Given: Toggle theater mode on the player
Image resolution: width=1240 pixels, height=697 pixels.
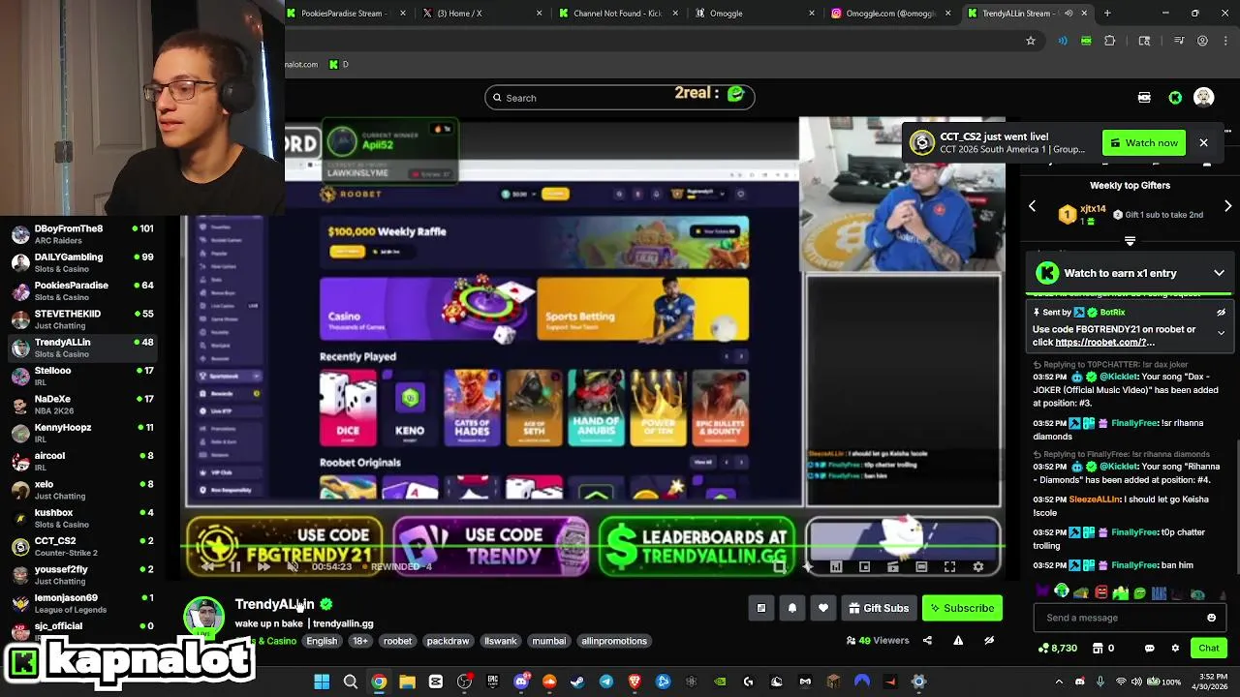Looking at the screenshot, I should [921, 567].
